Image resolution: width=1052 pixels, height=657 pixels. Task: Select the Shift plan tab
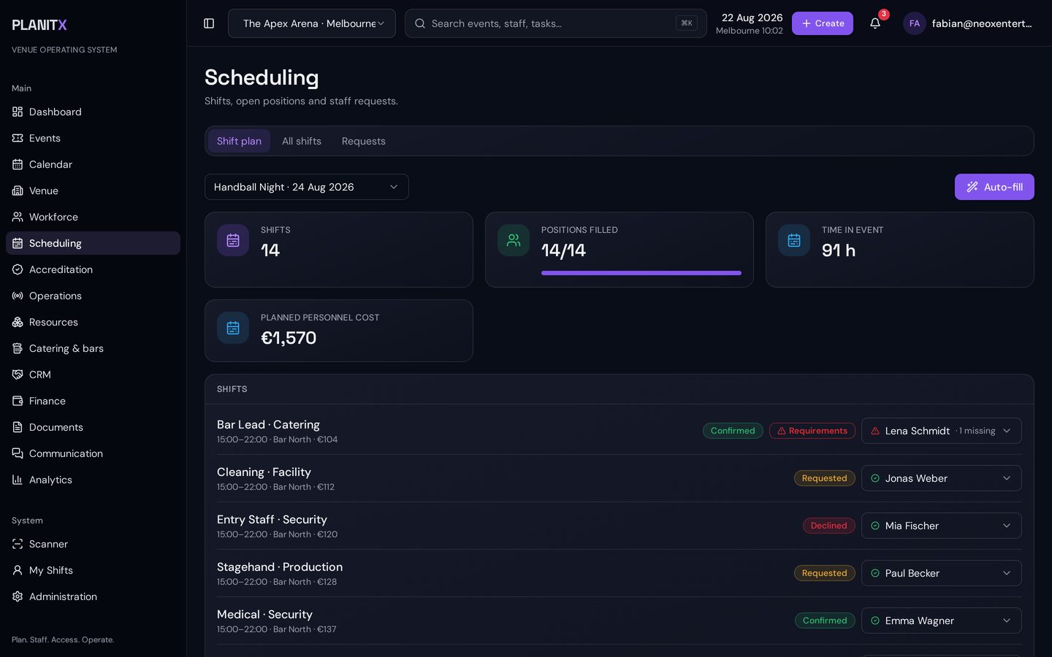(x=239, y=141)
